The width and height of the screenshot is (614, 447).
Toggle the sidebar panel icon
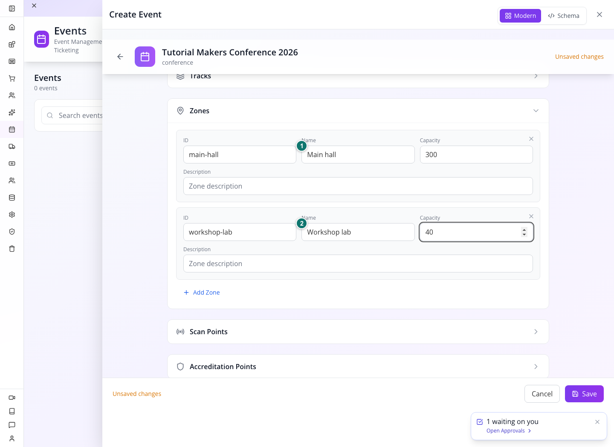[12, 9]
